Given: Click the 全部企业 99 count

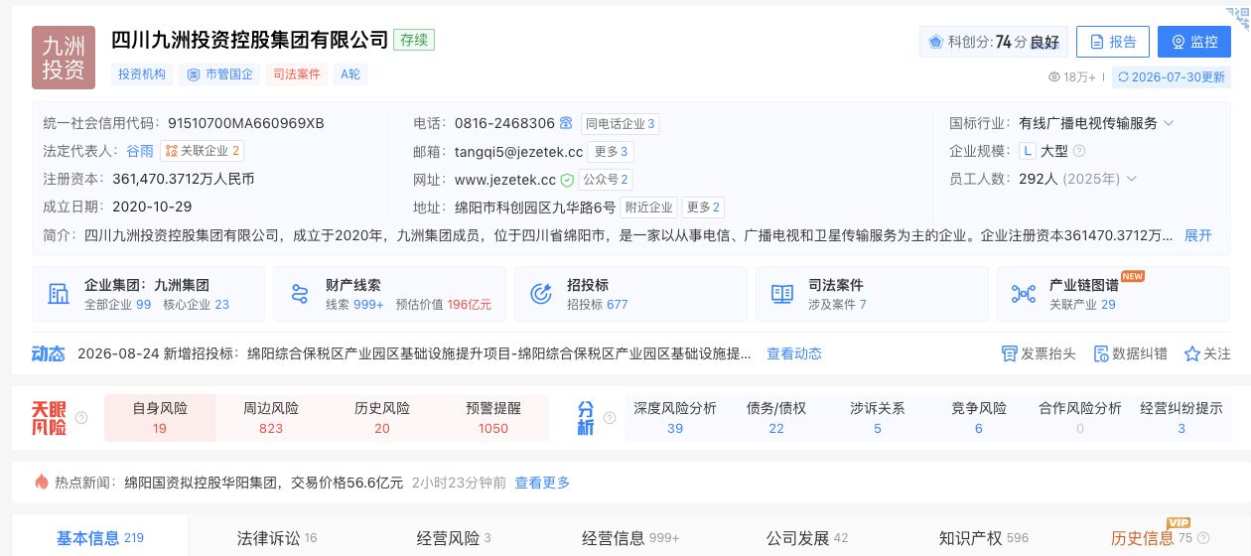Looking at the screenshot, I should [118, 305].
